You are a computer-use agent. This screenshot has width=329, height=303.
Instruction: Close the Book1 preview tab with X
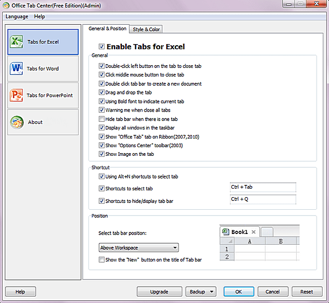pos(253,232)
